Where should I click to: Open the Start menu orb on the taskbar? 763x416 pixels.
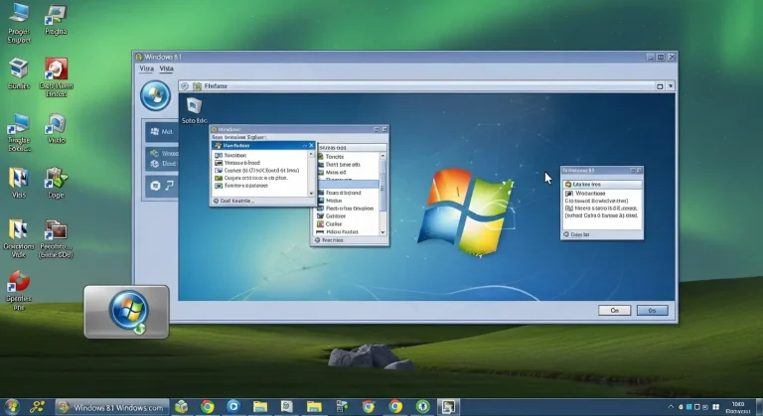point(12,407)
